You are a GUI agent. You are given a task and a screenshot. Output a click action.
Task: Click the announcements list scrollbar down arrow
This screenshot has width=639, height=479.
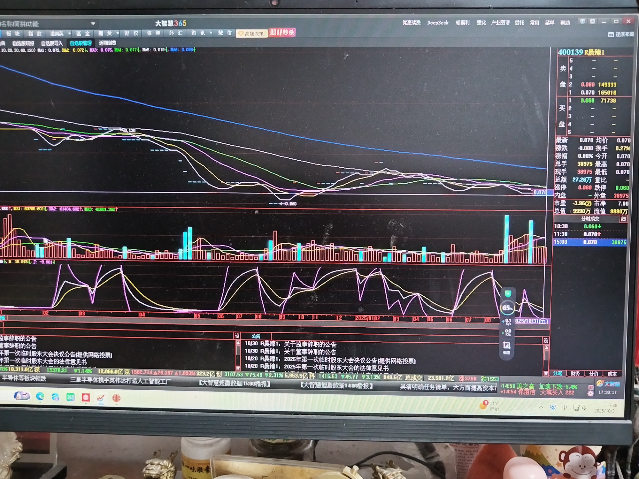click(238, 368)
